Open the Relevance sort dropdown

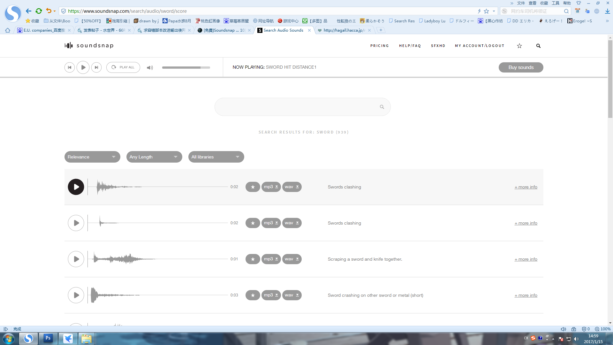pyautogui.click(x=92, y=157)
